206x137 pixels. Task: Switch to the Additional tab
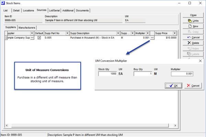(68, 11)
